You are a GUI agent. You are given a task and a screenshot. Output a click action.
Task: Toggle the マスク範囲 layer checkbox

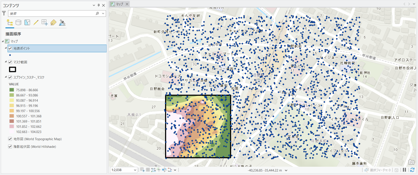click(10, 62)
